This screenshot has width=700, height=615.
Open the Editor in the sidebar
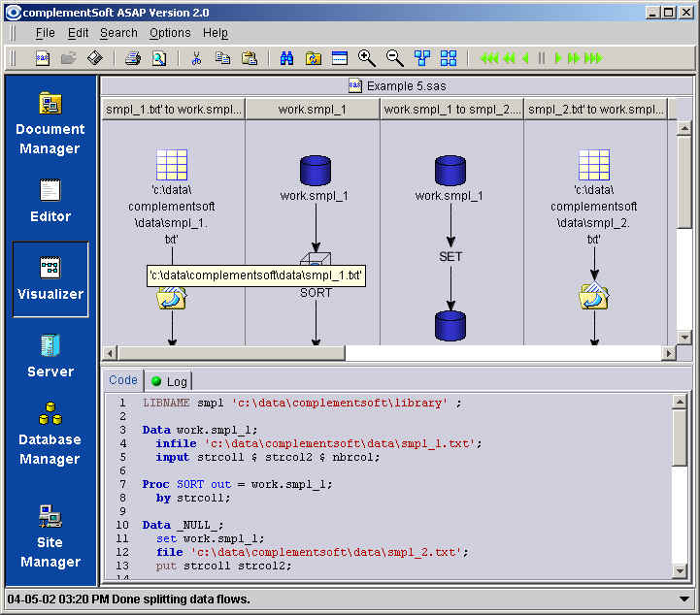pos(50,201)
